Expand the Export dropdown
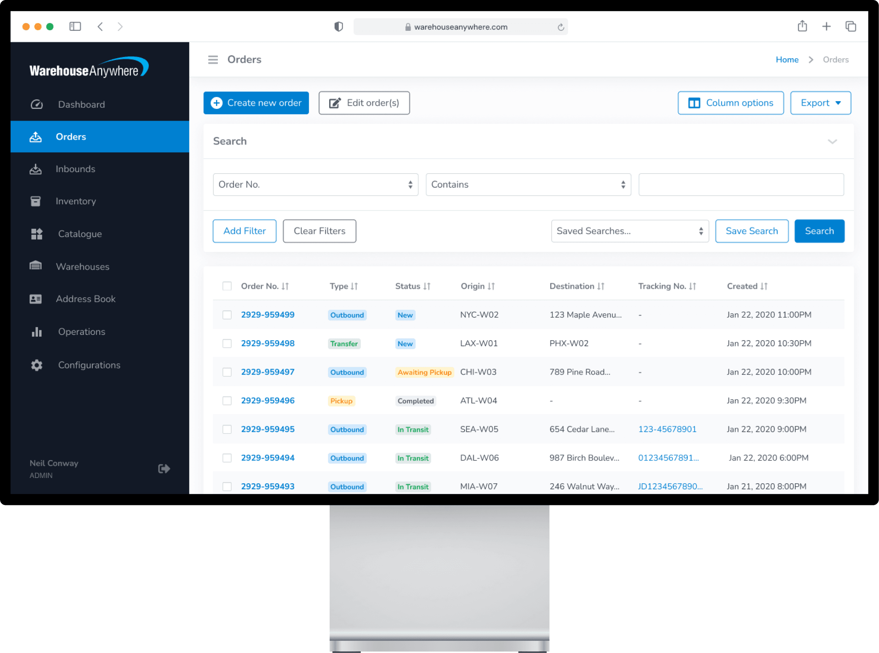This screenshot has height=653, width=879. click(x=820, y=103)
